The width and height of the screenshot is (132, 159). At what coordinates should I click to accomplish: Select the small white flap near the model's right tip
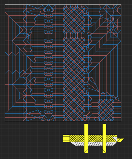point(115,139)
